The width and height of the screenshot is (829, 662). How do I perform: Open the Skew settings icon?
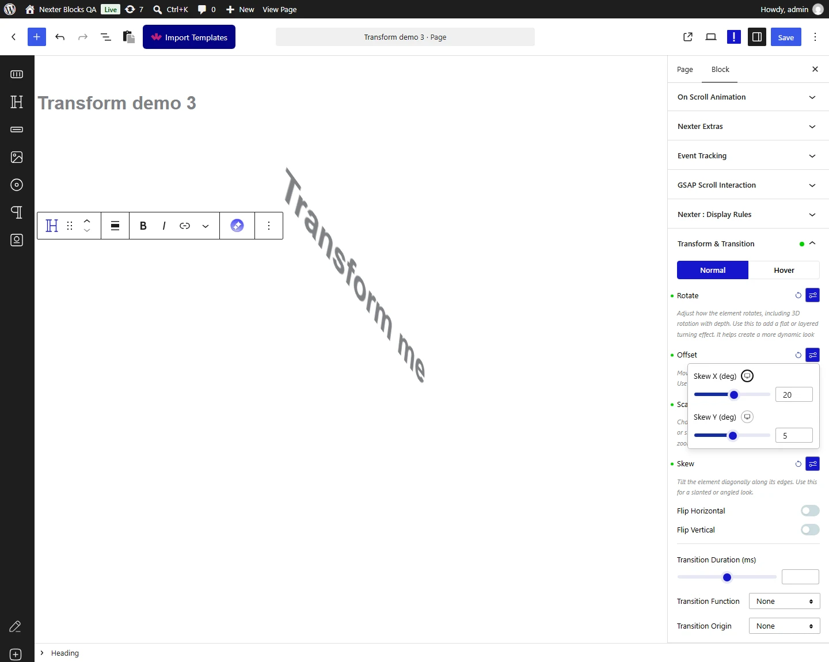(812, 464)
